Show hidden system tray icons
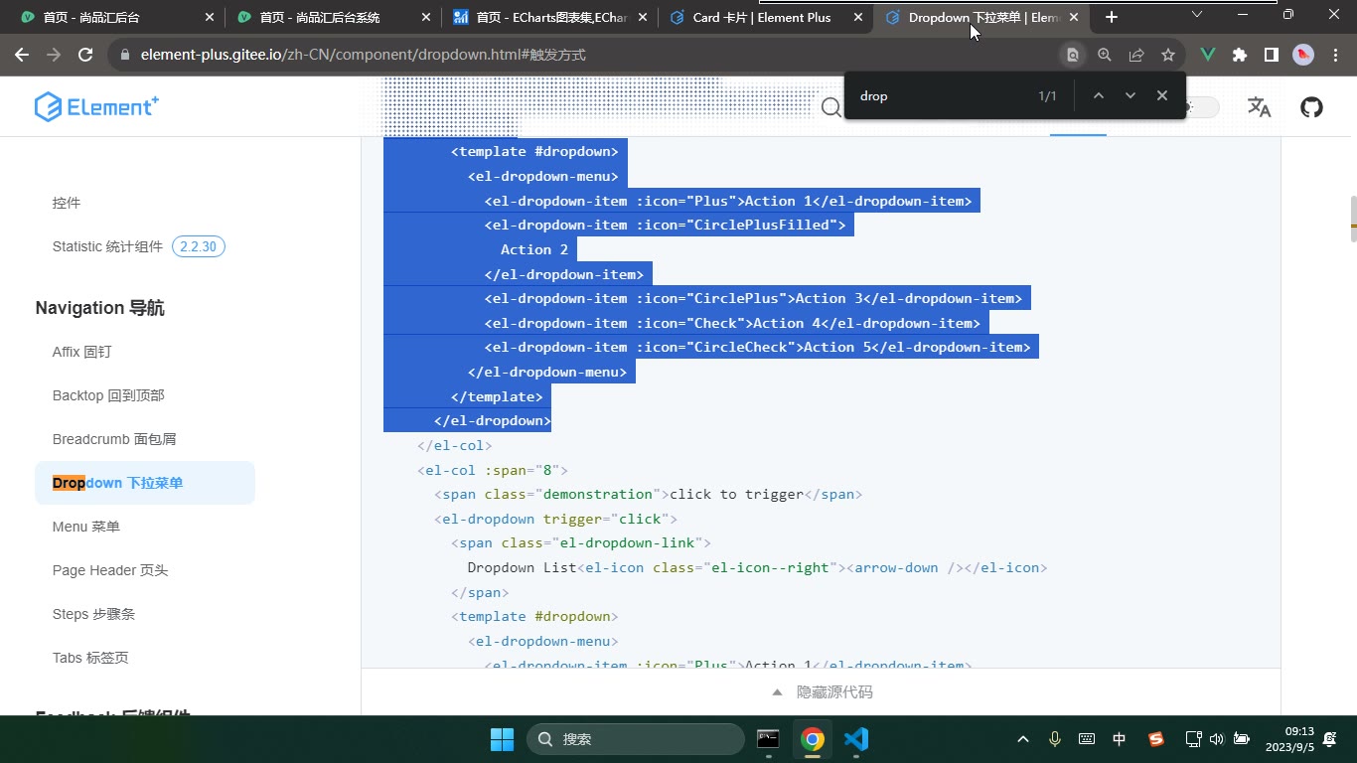The image size is (1357, 763). pyautogui.click(x=1023, y=739)
